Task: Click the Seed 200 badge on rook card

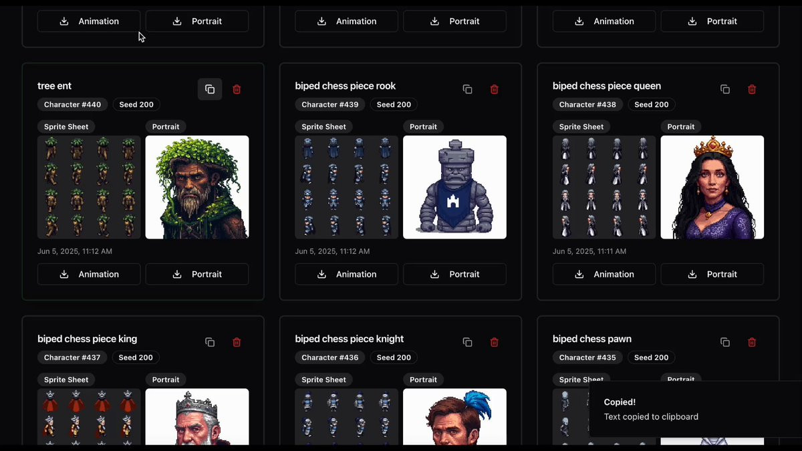Action: click(x=394, y=104)
